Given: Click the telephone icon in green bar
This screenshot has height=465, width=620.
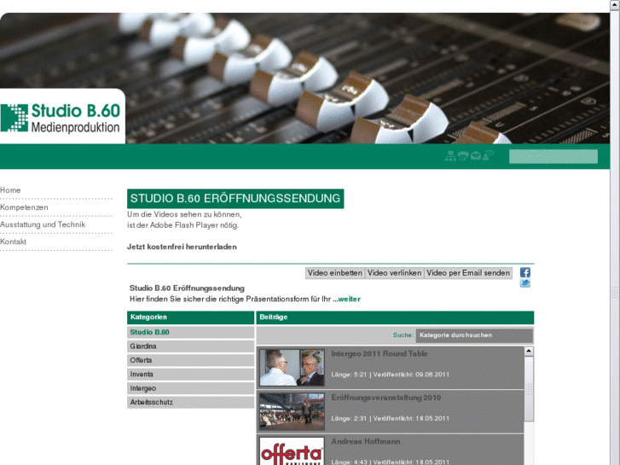Looking at the screenshot, I should (x=463, y=155).
